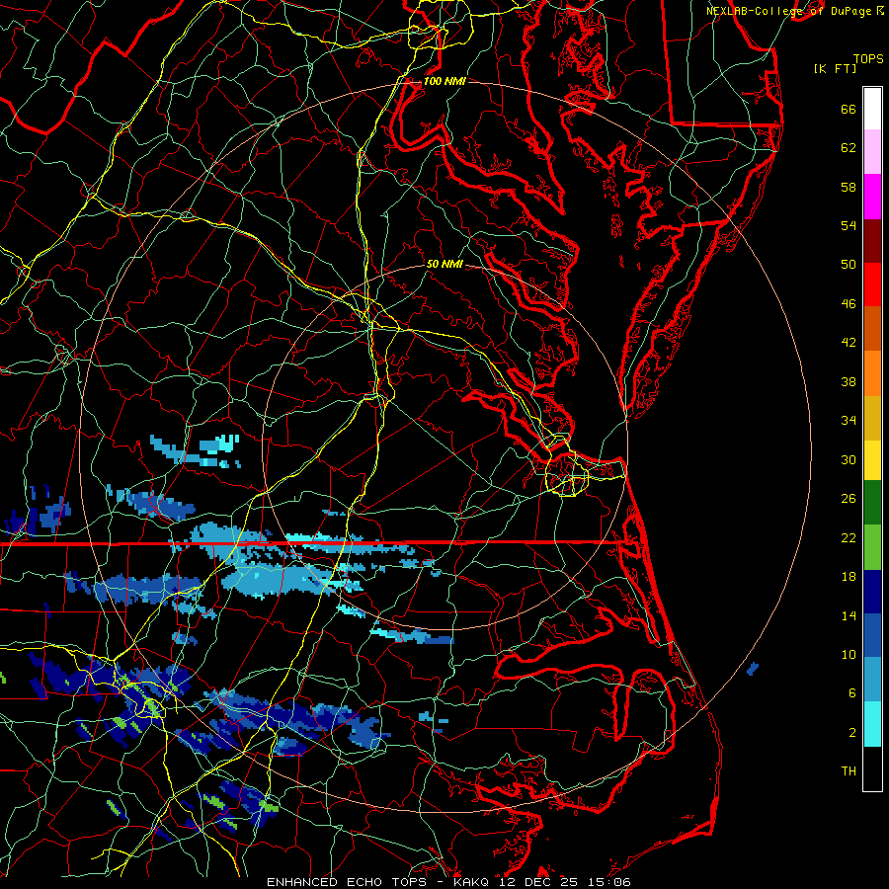
Task: Click the legend value '14'
Action: tap(849, 615)
